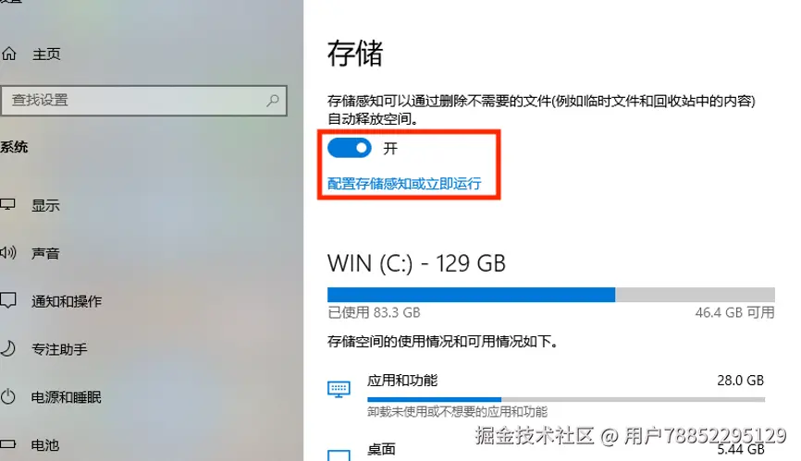Click the 应用和功能 keyboard-monitor icon
The height and width of the screenshot is (461, 801).
tap(339, 390)
